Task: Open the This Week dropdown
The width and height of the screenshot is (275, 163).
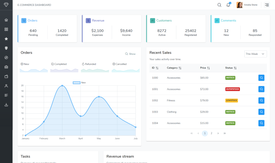Action: point(255,54)
